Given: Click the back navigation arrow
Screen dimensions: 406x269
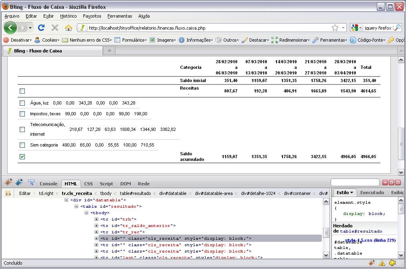Looking at the screenshot, I should coord(10,28).
